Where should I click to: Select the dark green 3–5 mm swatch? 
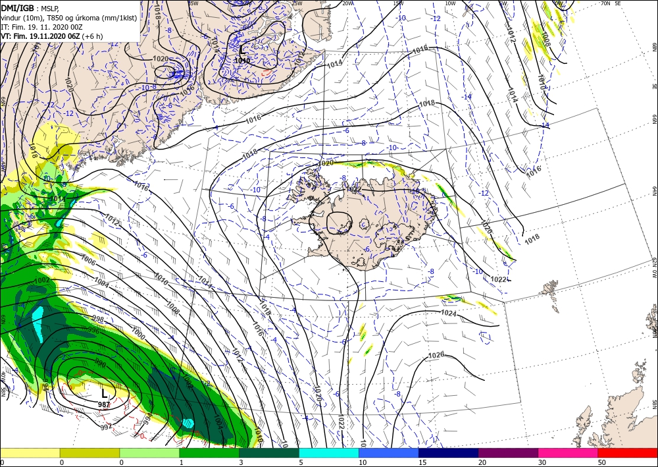tap(269, 453)
